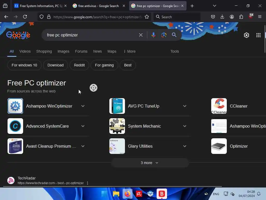Open Windows Start menu in taskbar
266x200 pixels.
pyautogui.click(x=104, y=194)
